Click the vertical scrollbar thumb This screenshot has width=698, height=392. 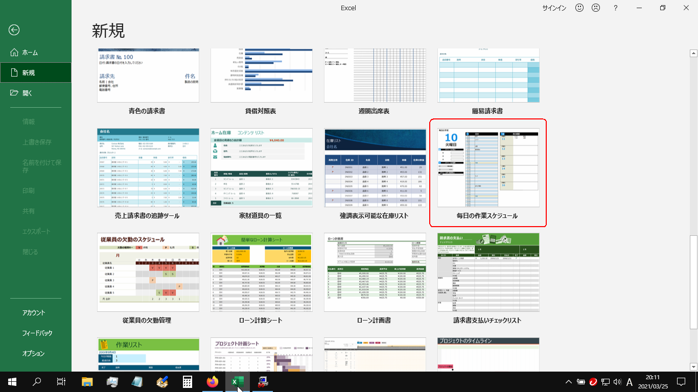pos(693,282)
